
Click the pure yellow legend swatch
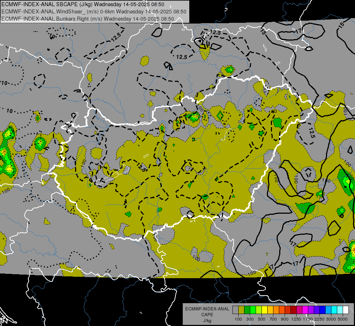(x=264, y=310)
